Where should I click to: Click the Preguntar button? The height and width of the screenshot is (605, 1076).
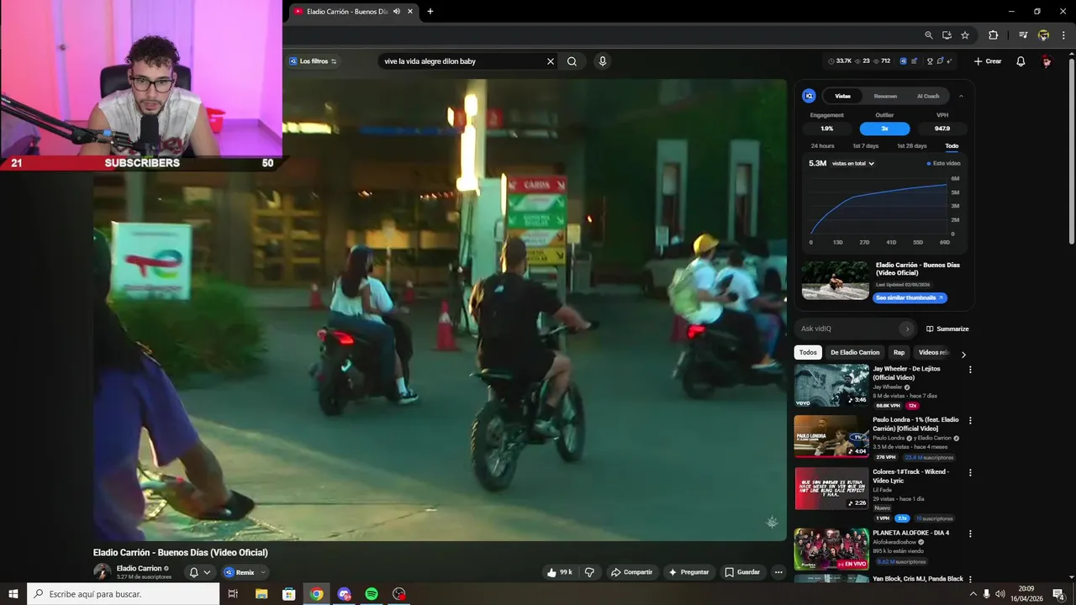click(x=688, y=572)
